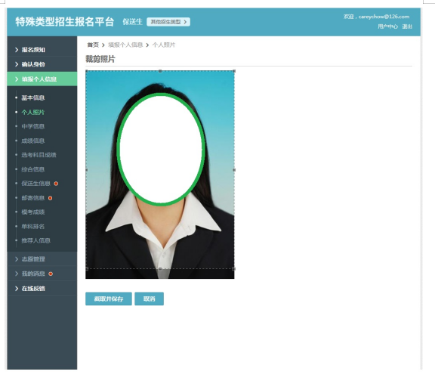Go to 首页 via breadcrumb
Image resolution: width=435 pixels, height=390 pixels.
pos(93,45)
